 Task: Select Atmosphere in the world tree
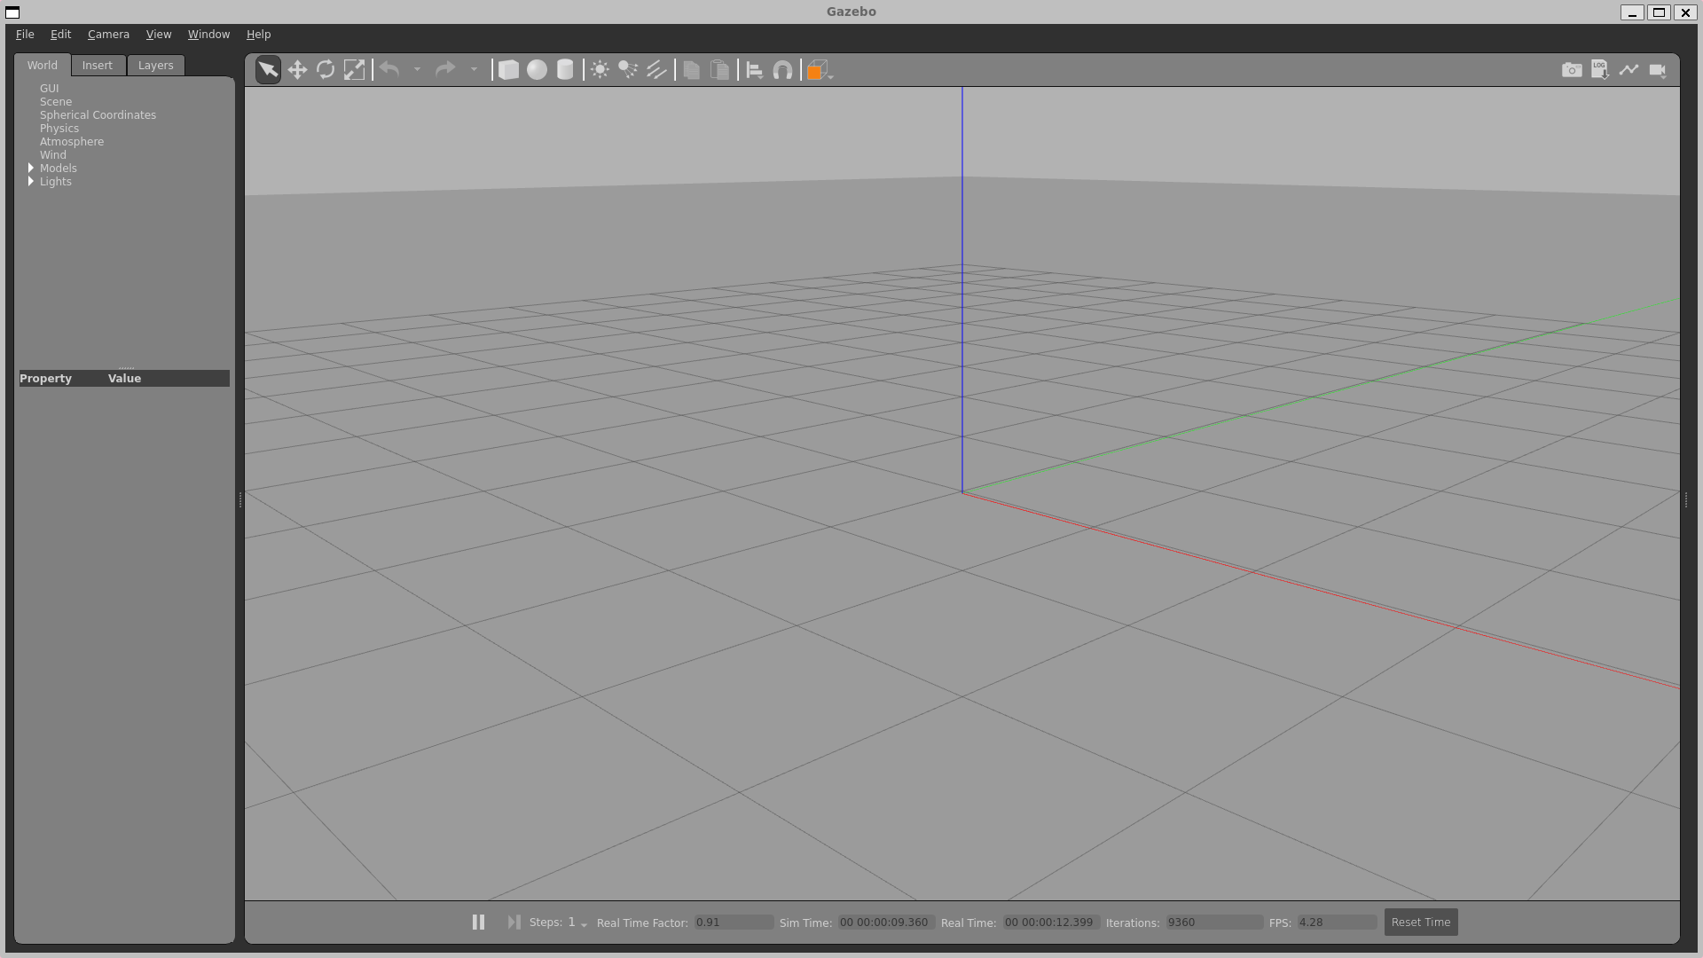[72, 142]
